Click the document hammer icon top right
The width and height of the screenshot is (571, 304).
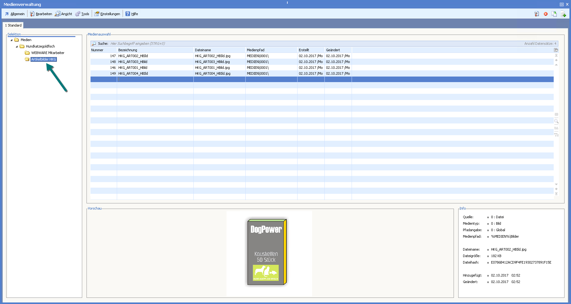537,14
